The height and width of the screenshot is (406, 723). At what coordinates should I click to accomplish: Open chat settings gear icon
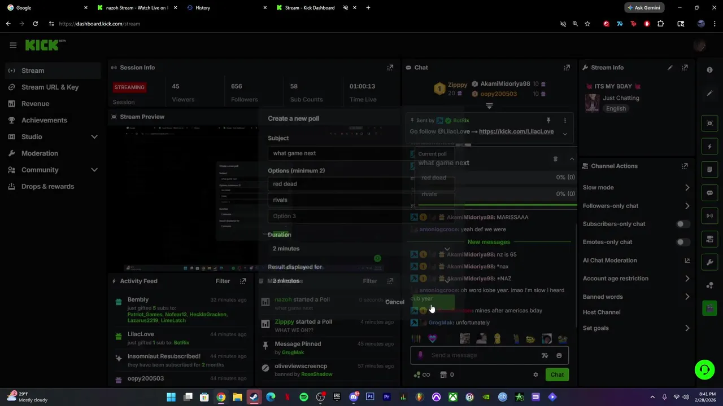tap(535, 374)
